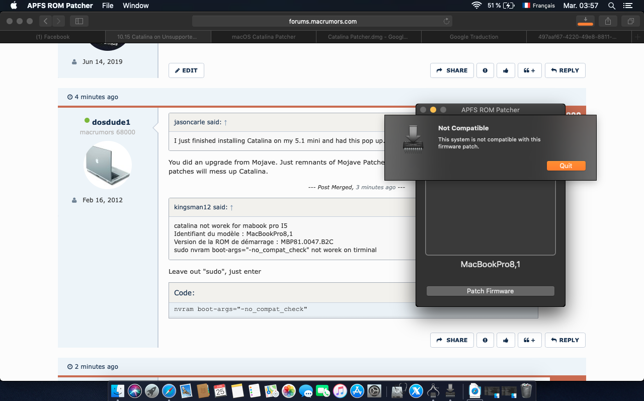
Task: Click the '4 minutes ago' post timestamp
Action: (97, 97)
